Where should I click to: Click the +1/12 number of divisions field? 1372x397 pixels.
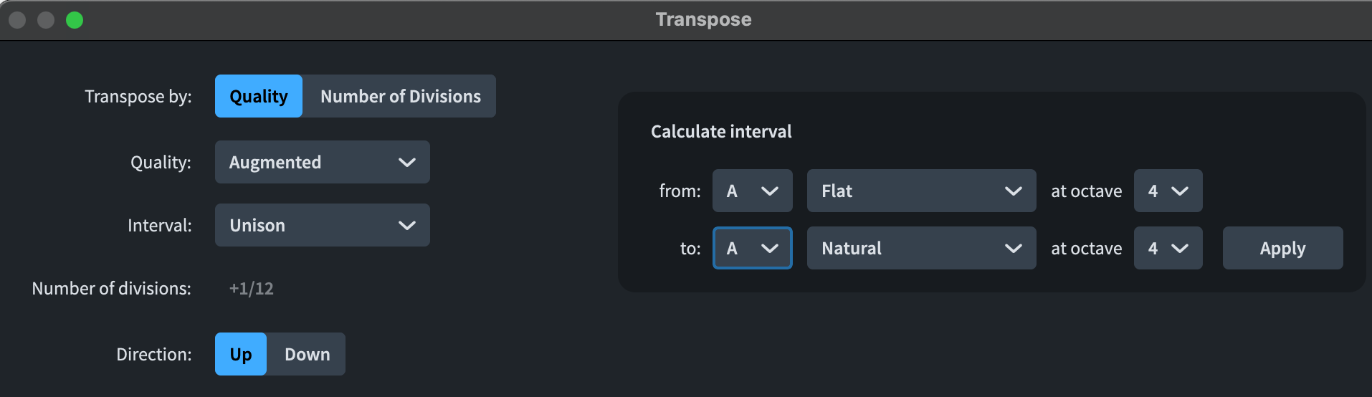point(252,288)
